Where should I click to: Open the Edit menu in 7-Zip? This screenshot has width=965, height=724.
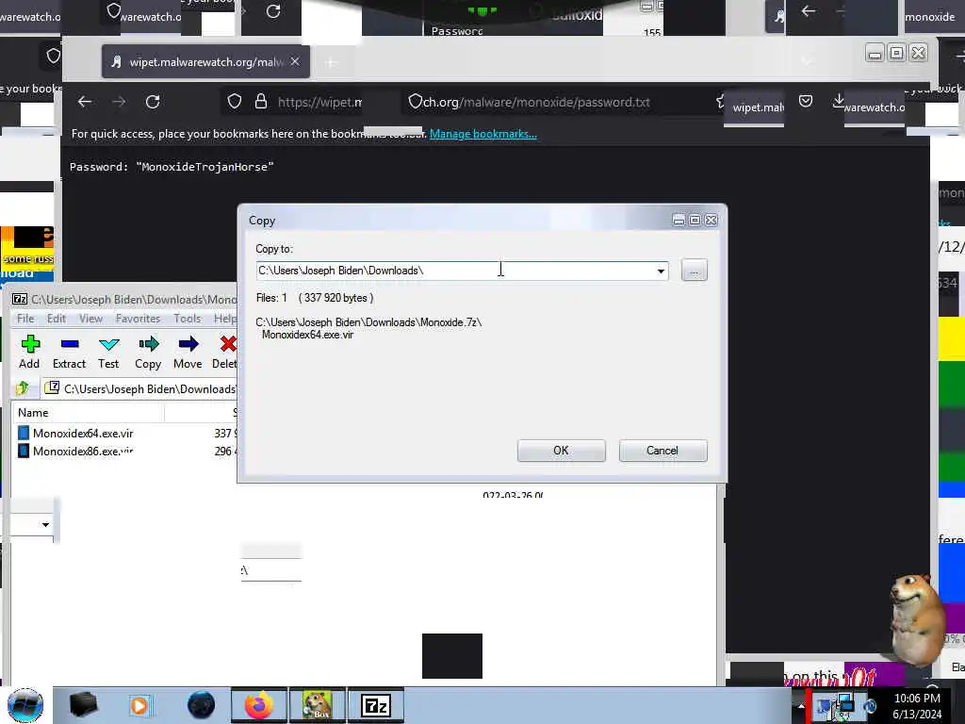point(56,319)
